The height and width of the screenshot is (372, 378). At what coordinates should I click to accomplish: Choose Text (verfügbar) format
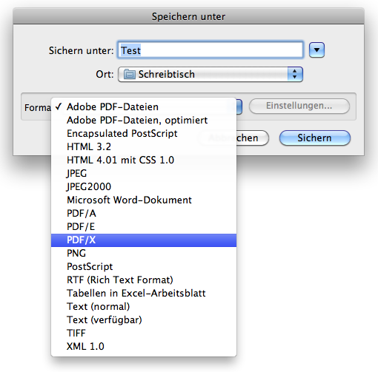coord(144,320)
